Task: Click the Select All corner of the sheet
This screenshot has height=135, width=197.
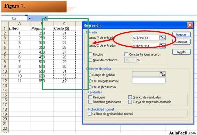Action: 5,24
